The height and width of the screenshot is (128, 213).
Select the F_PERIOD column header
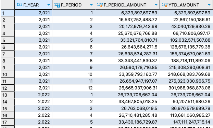coord(74,5)
